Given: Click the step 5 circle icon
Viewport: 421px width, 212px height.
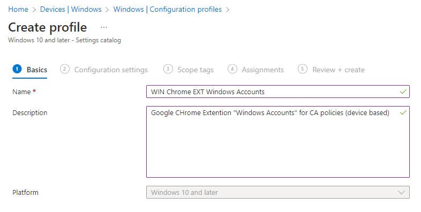Looking at the screenshot, I should pyautogui.click(x=303, y=69).
